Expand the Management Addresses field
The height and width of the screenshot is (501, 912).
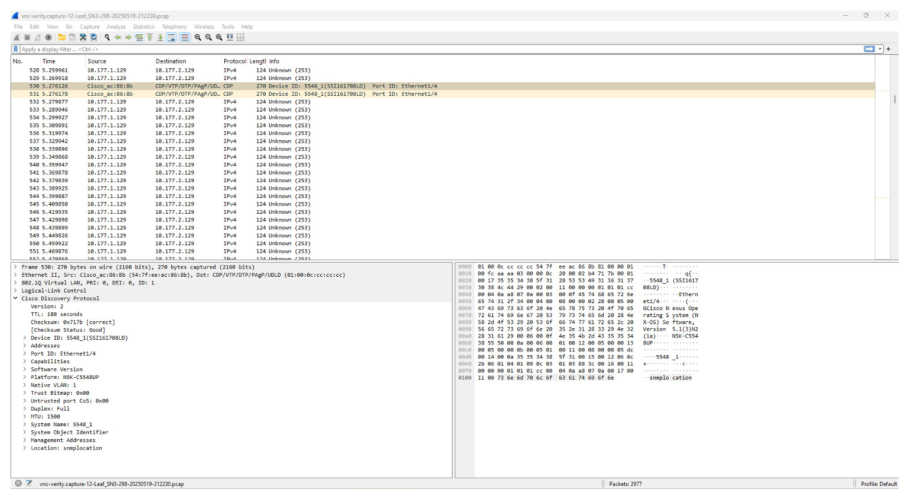(25, 440)
